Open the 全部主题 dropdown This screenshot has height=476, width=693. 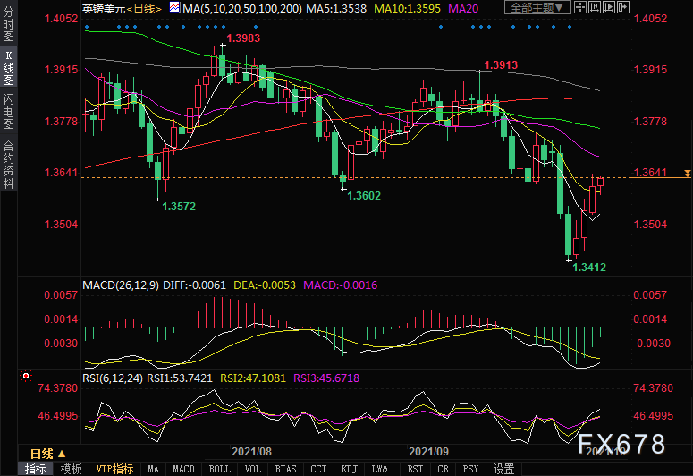(x=537, y=7)
